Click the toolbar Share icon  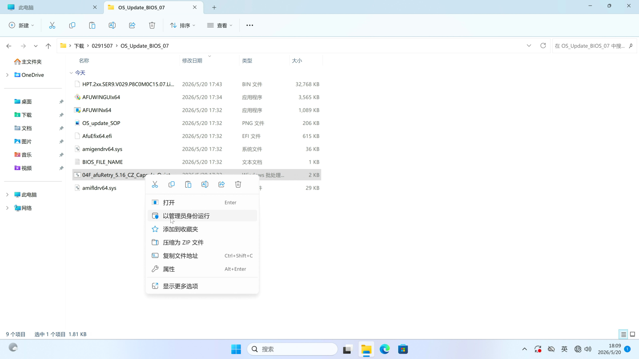tap(132, 25)
